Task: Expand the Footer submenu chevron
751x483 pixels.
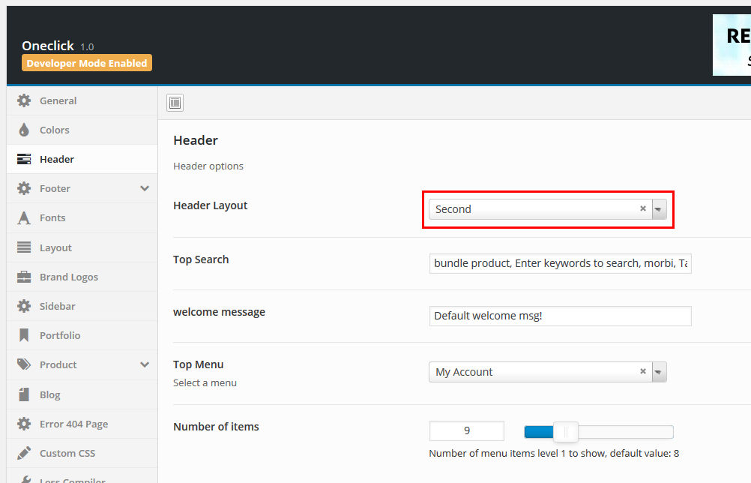Action: click(145, 188)
